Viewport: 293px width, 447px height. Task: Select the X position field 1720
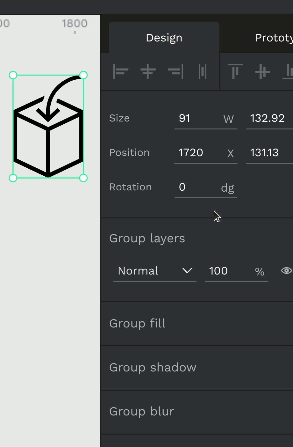[206, 153]
